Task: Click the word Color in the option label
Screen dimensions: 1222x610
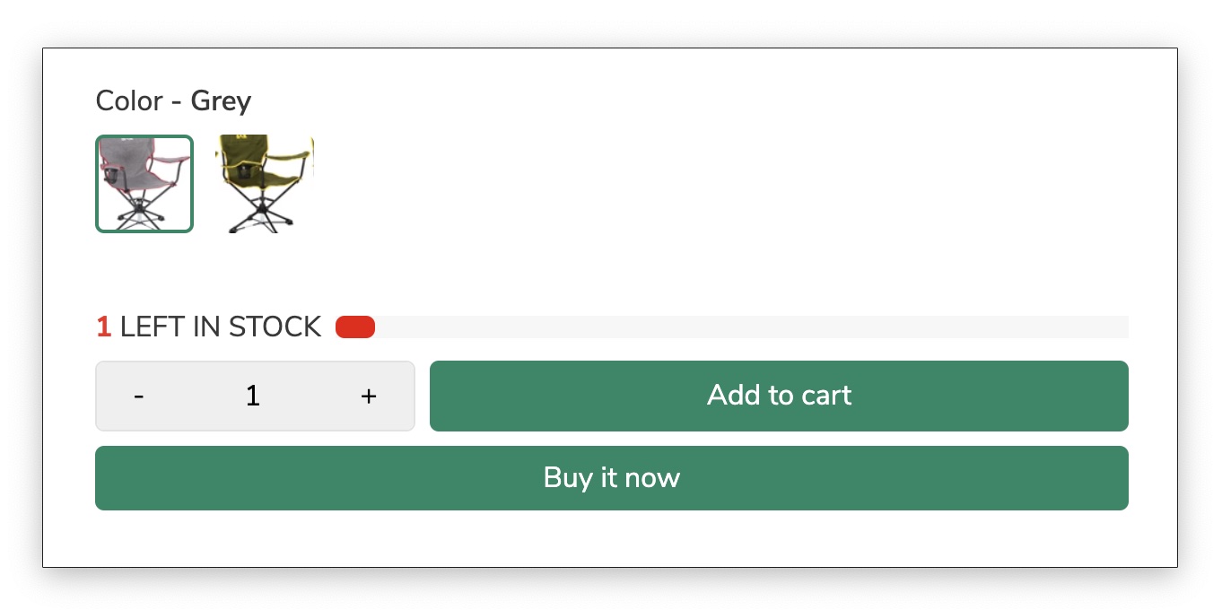Action: pyautogui.click(x=129, y=101)
